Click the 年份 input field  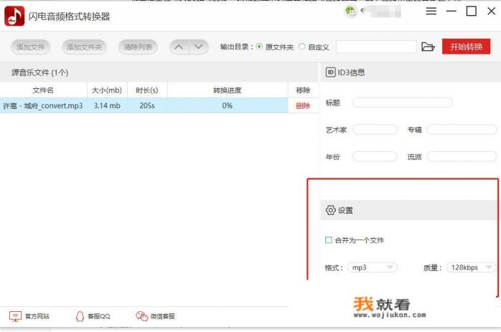tap(375, 156)
